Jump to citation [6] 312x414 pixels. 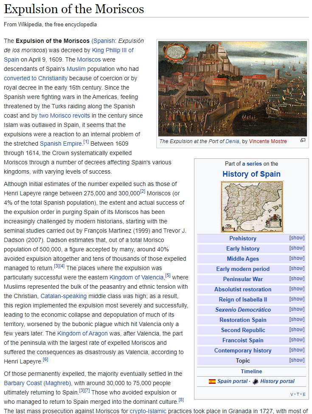(x=45, y=360)
